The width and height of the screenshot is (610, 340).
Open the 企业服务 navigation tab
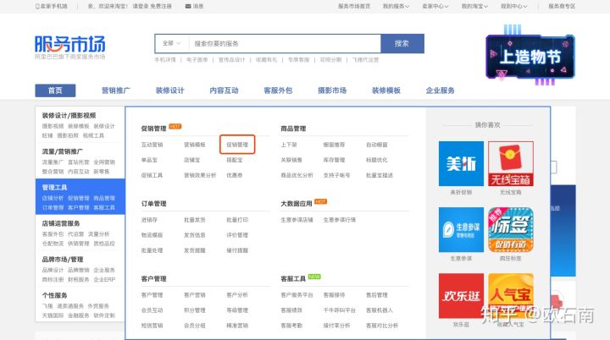440,90
